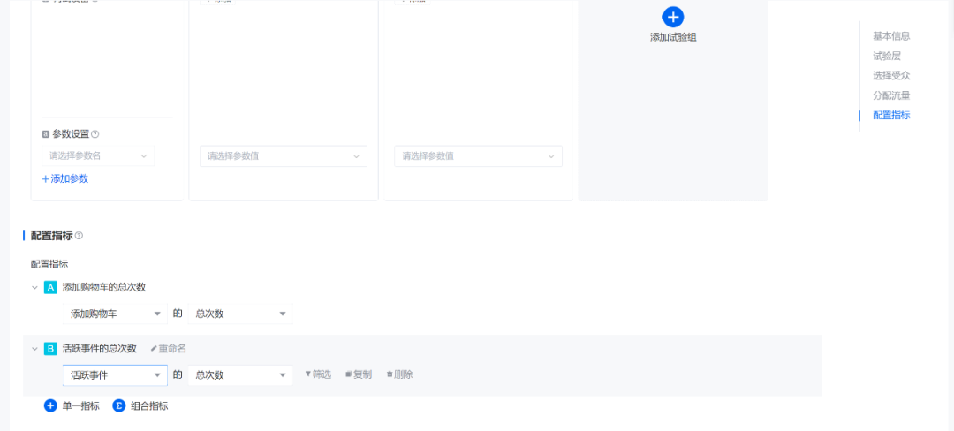This screenshot has width=954, height=431.
Task: Click the 筛选 filter icon on metric B
Action: pos(308,374)
